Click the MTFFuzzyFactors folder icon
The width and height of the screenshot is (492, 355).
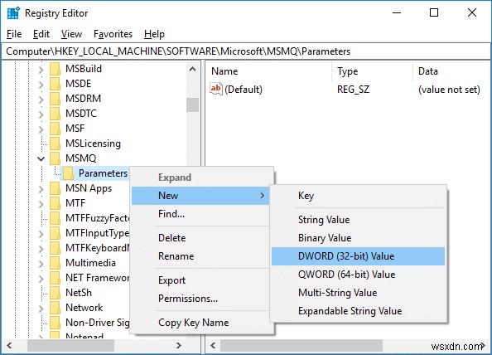[x=55, y=218]
